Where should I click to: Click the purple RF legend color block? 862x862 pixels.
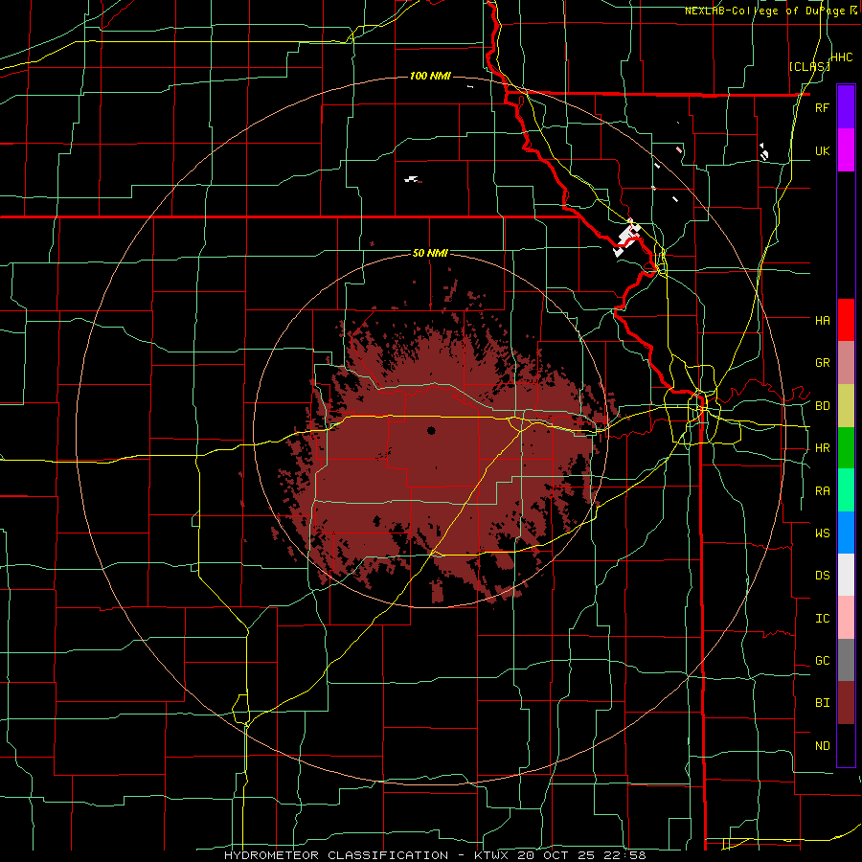click(846, 107)
